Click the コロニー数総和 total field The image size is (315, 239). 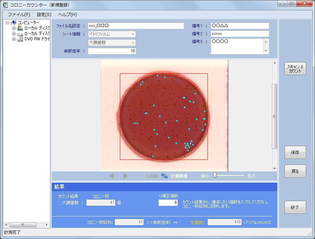(129, 222)
